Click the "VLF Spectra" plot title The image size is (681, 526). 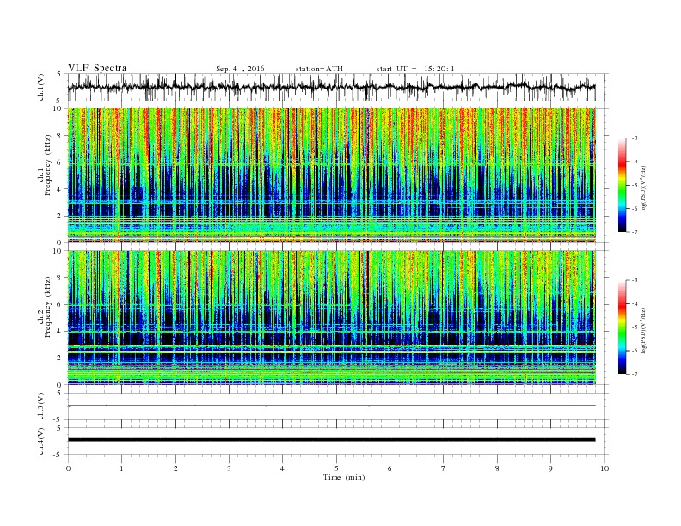tap(97, 68)
